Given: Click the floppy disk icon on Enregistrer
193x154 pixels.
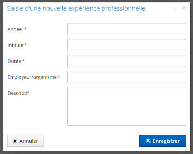Looking at the screenshot, I should (148, 141).
